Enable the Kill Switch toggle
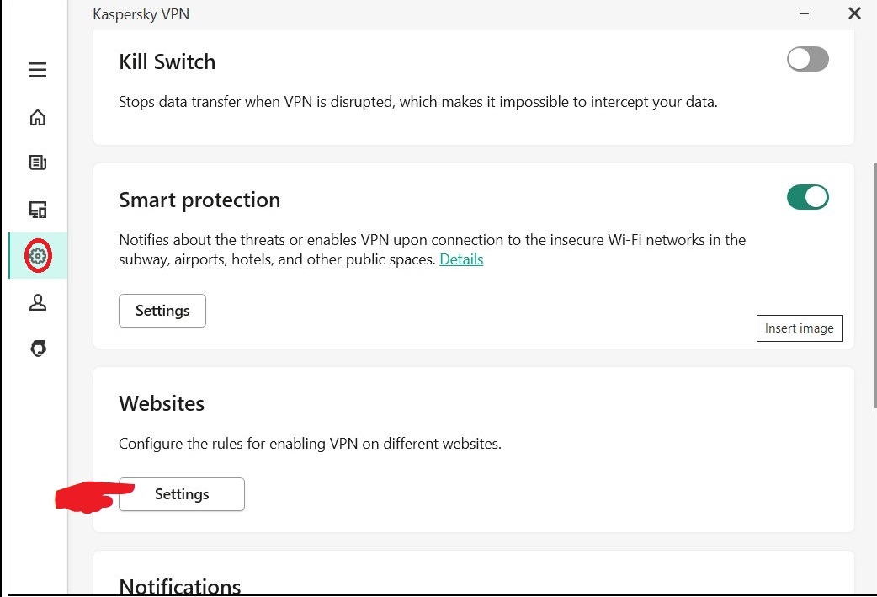877x597 pixels. (807, 59)
